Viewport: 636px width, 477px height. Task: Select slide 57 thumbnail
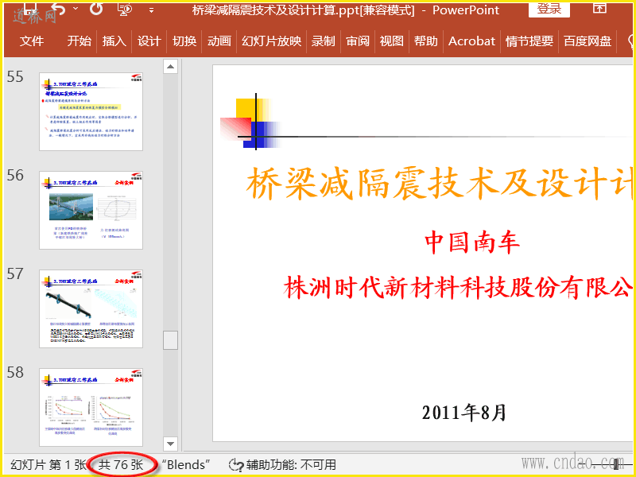(91, 308)
